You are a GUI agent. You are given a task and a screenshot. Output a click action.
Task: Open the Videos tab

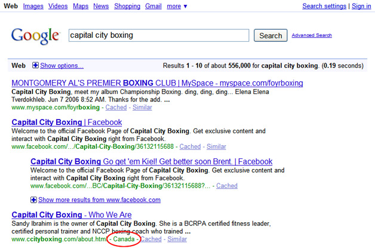58,6
